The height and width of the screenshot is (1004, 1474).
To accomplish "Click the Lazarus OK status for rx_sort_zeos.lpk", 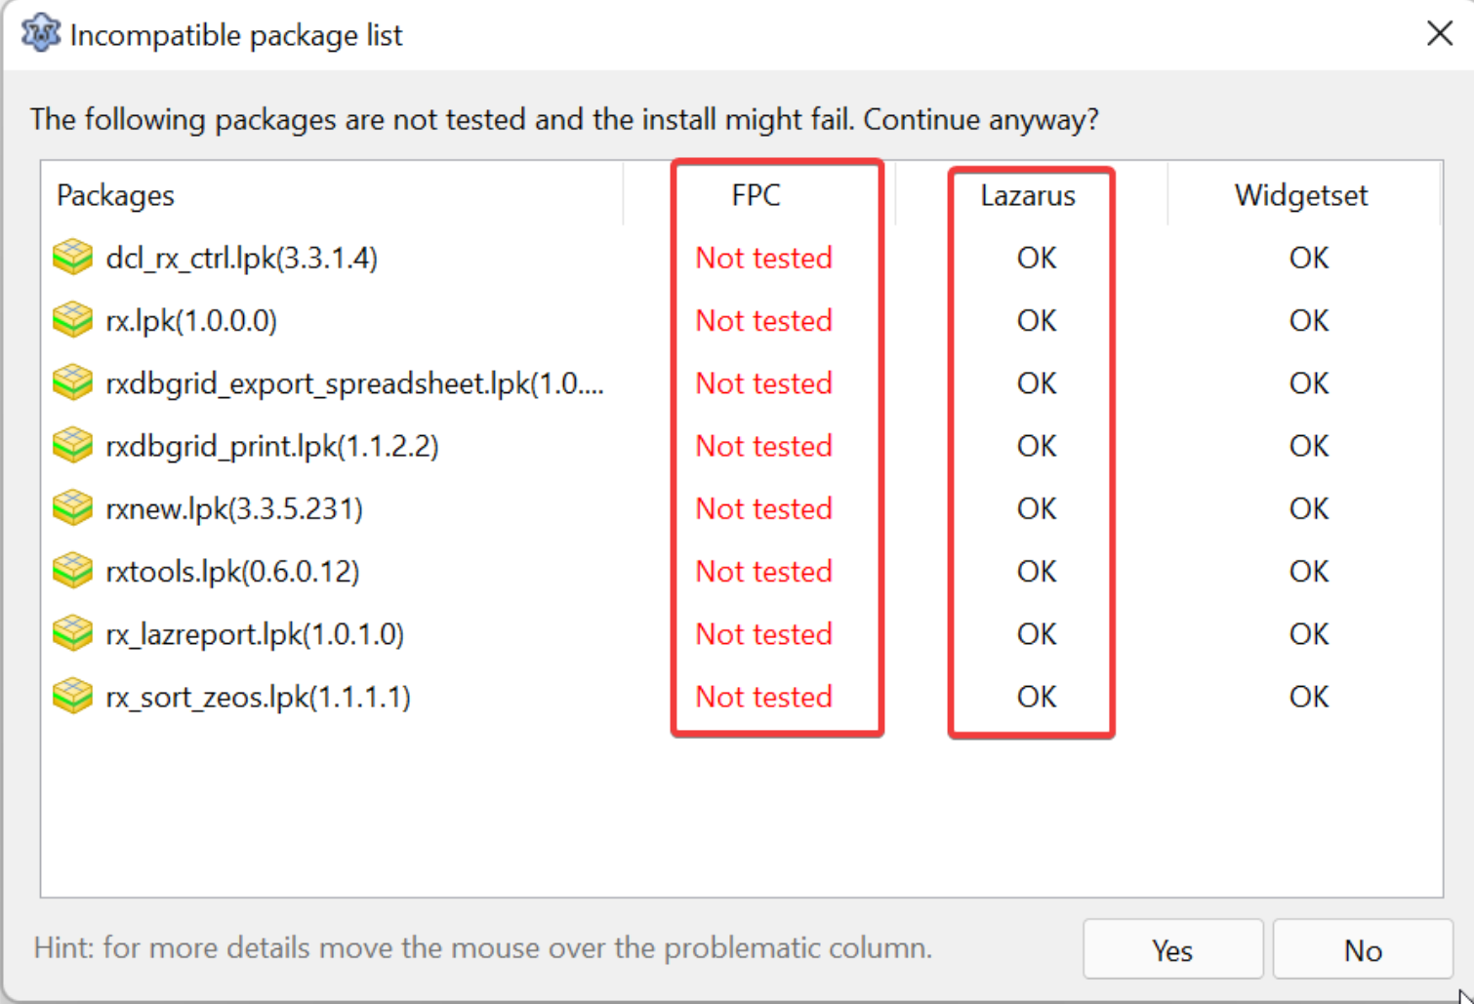I will (x=1036, y=697).
